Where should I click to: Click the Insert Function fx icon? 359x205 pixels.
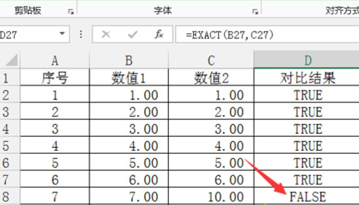click(158, 35)
